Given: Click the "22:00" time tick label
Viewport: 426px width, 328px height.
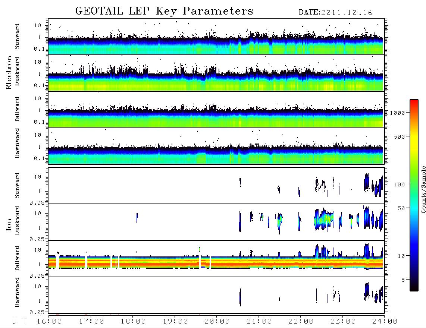Looking at the screenshot, I should click(x=301, y=321).
